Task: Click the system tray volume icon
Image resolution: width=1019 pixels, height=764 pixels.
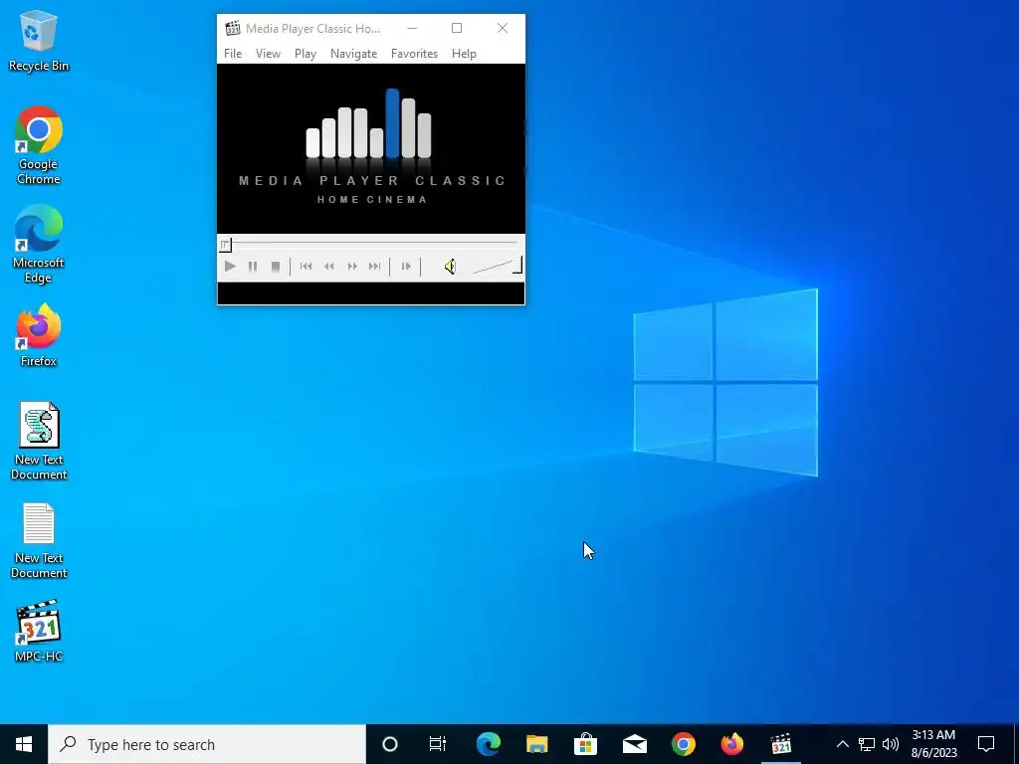Action: (x=891, y=744)
